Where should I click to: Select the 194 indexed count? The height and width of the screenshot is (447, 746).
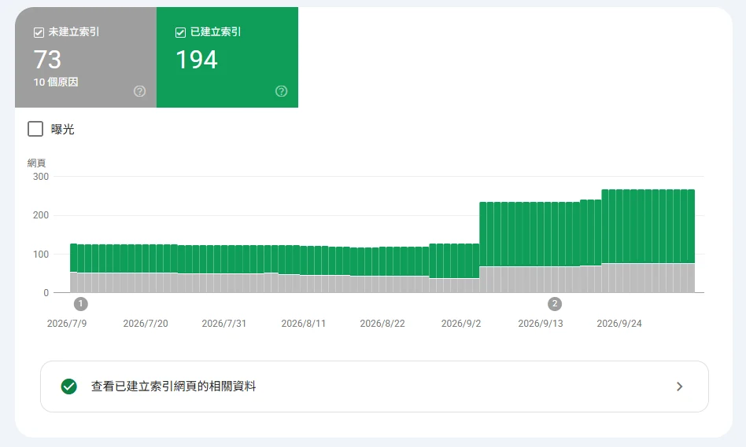click(197, 60)
